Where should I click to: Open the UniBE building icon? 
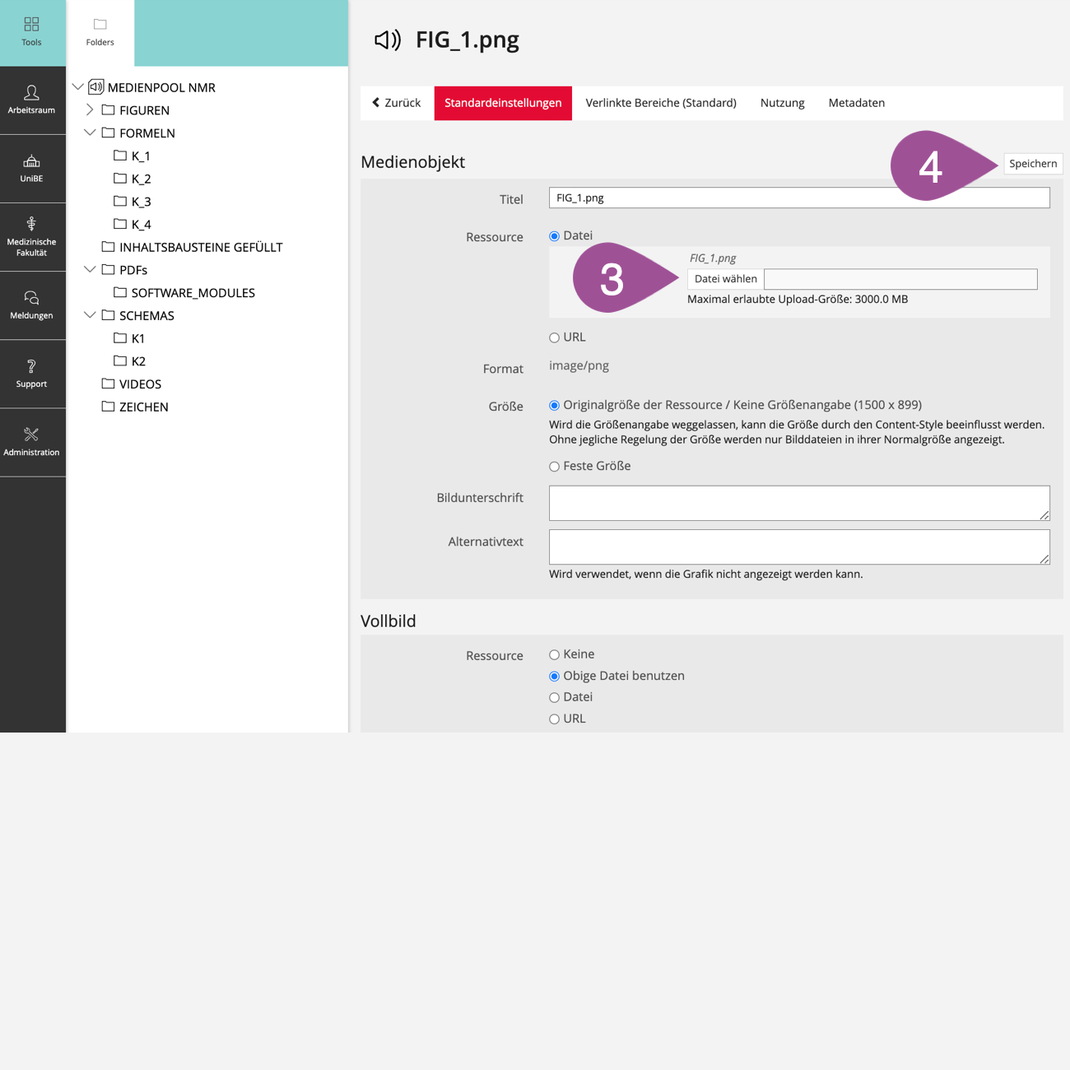(x=31, y=161)
